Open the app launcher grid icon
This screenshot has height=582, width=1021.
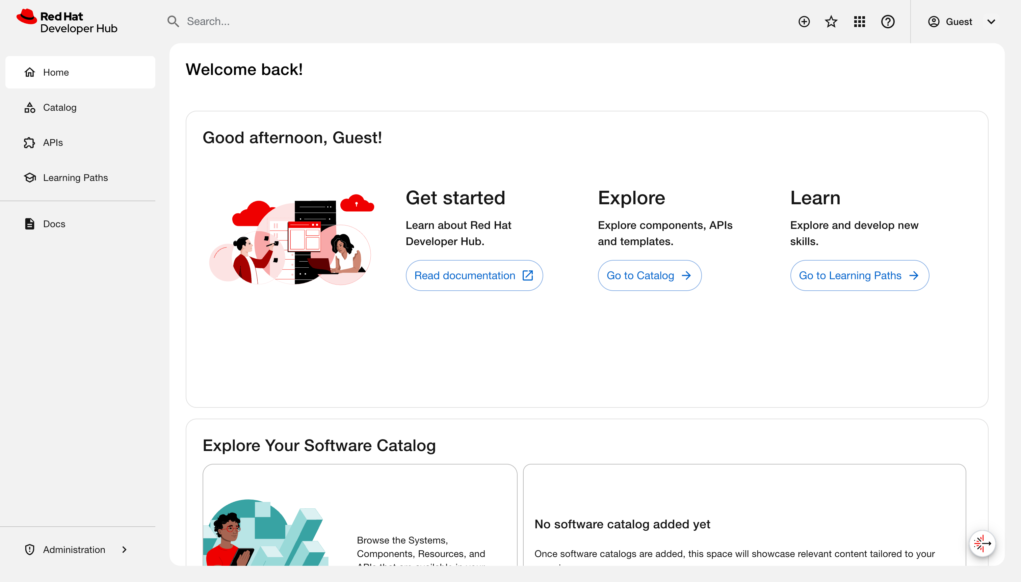click(859, 21)
